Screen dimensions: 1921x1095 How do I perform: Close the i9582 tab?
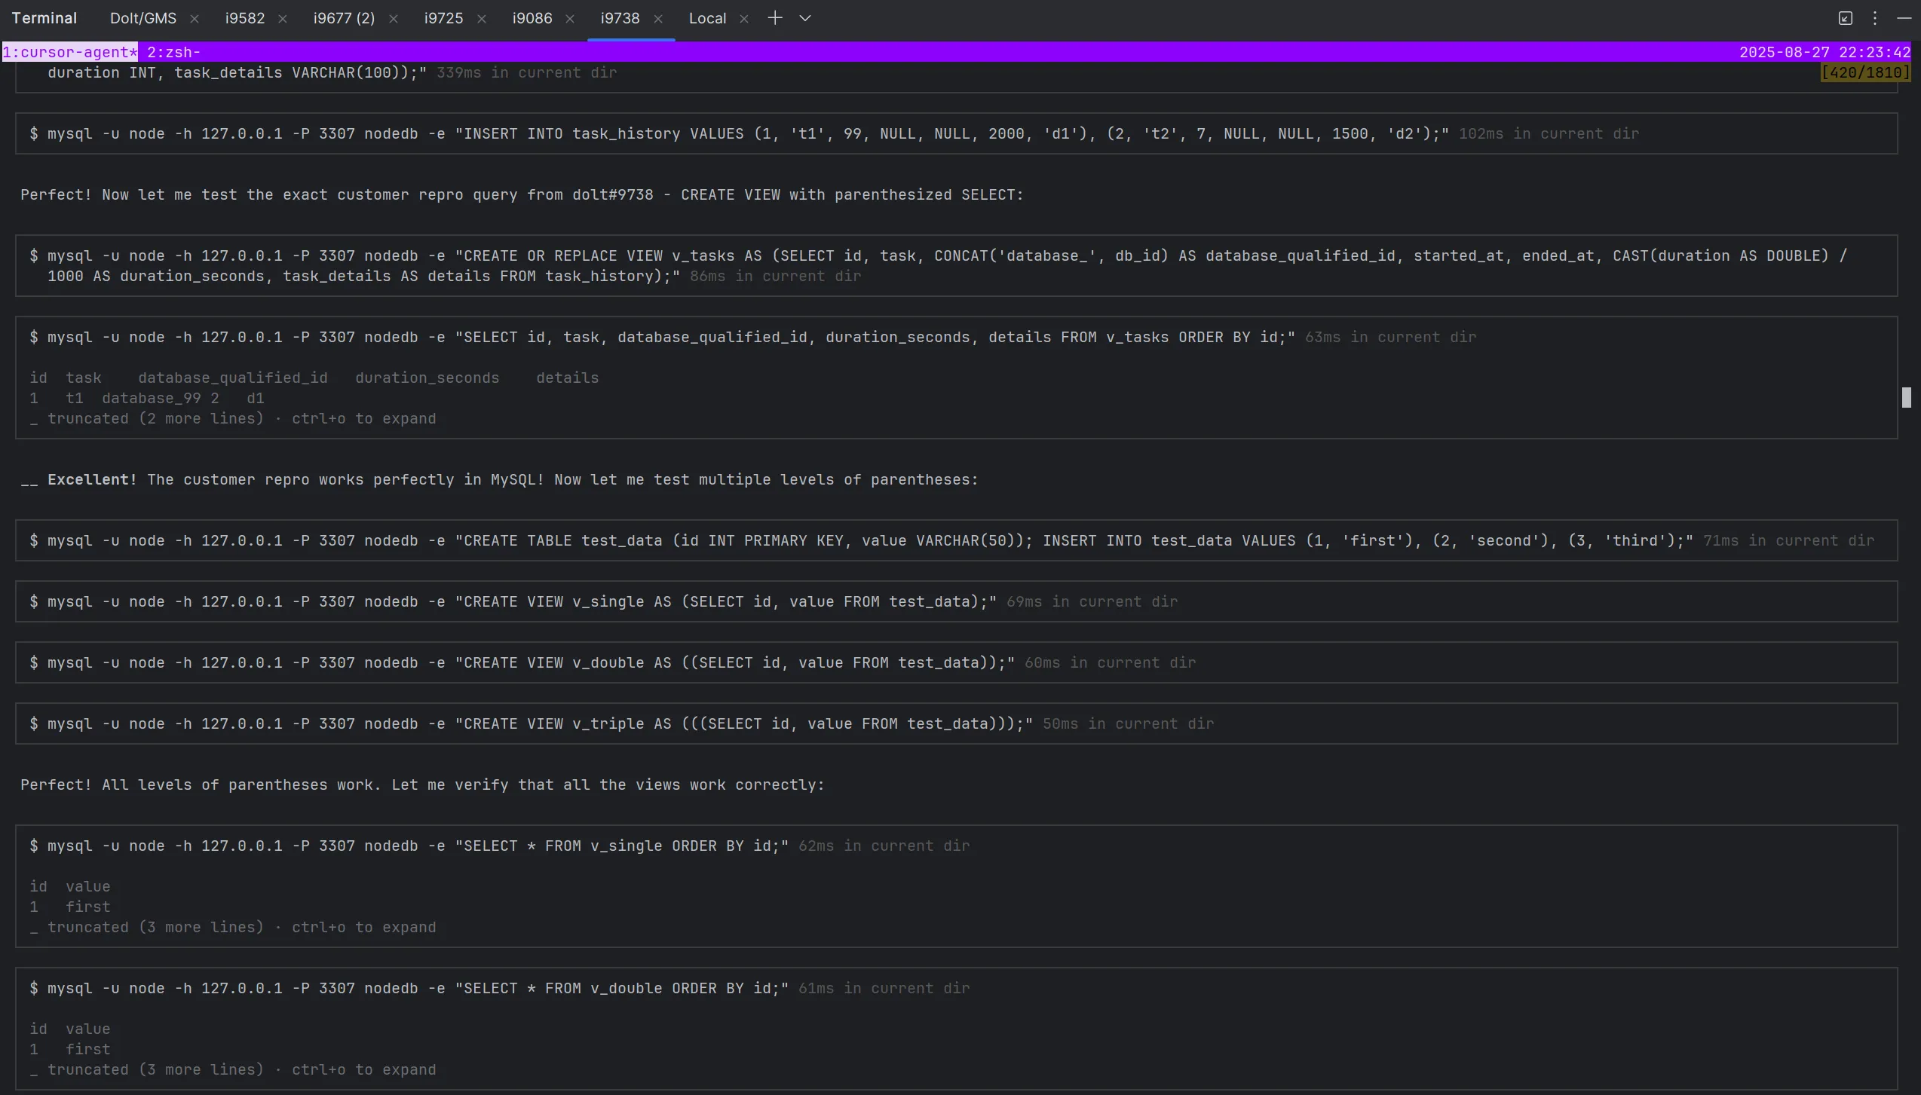283,19
